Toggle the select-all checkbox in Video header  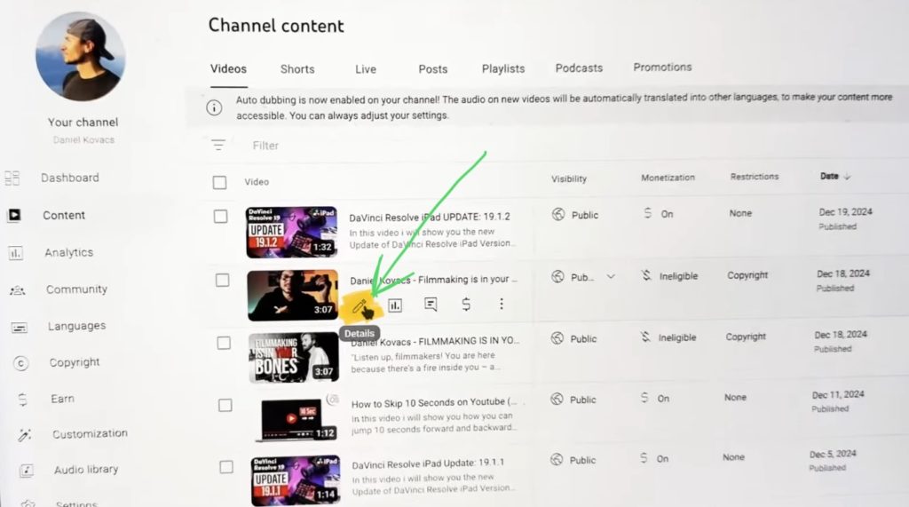click(219, 183)
